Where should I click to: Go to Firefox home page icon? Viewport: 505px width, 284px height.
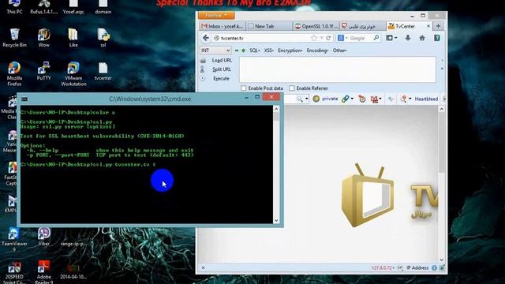point(422,38)
